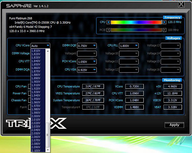Select 1.850V in the VCore list
Screen dimensions: 192x153
coord(38,65)
